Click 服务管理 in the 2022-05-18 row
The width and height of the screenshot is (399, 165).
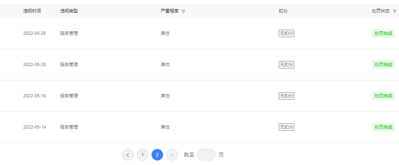[x=69, y=96]
